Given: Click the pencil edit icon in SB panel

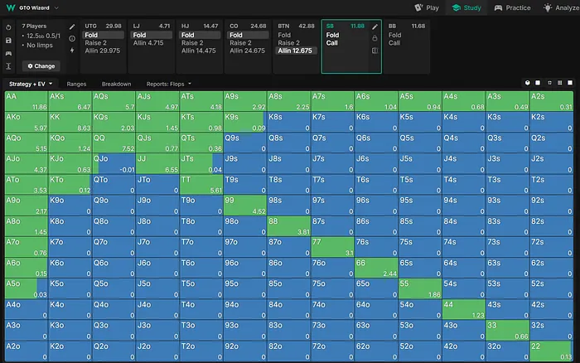Looking at the screenshot, I should (375, 27).
